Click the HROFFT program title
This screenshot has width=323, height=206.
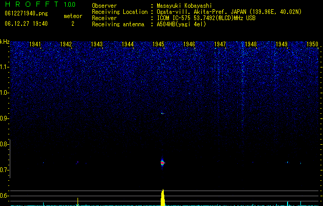tap(32, 4)
